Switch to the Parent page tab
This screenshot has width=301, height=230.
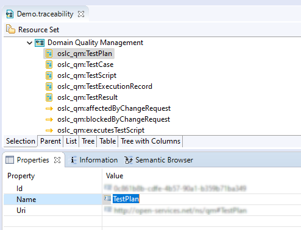[51, 141]
